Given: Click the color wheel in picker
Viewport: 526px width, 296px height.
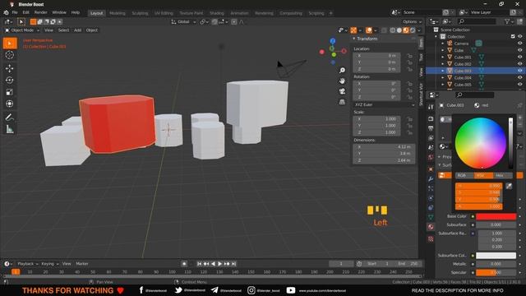Looking at the screenshot, I should [x=480, y=143].
